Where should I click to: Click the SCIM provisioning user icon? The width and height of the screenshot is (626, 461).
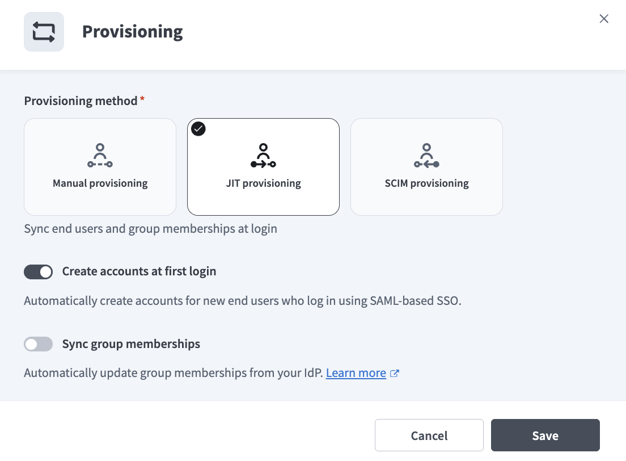coord(426,154)
